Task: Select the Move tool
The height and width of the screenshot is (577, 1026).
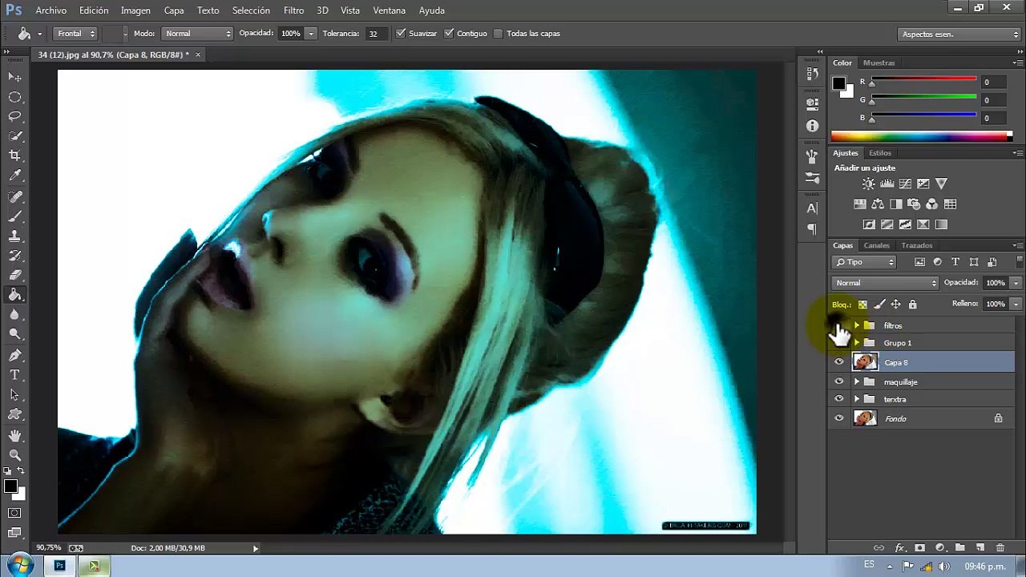Action: click(x=14, y=77)
